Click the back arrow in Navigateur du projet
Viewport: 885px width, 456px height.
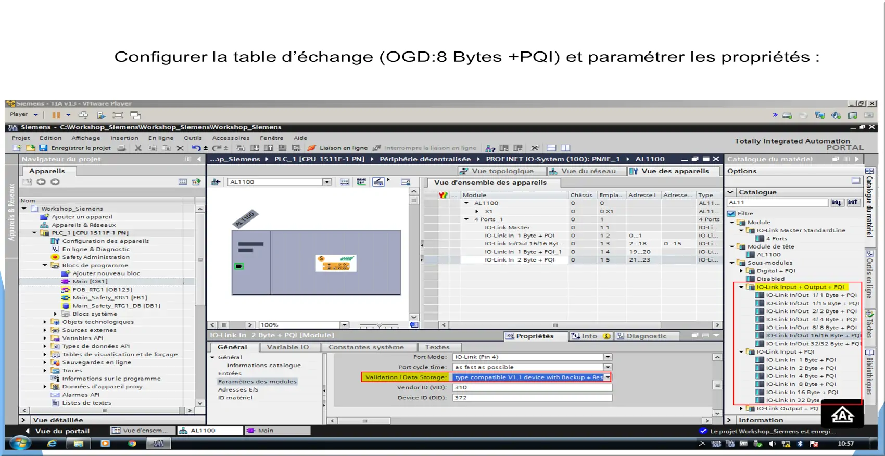click(41, 182)
